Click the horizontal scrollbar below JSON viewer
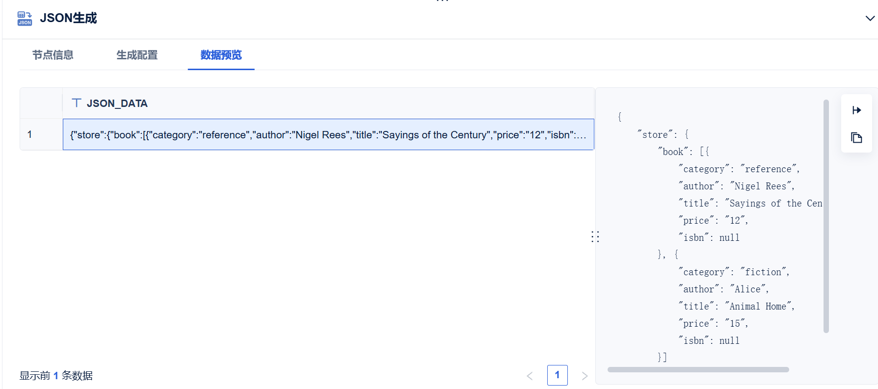The height and width of the screenshot is (389, 878). (698, 369)
